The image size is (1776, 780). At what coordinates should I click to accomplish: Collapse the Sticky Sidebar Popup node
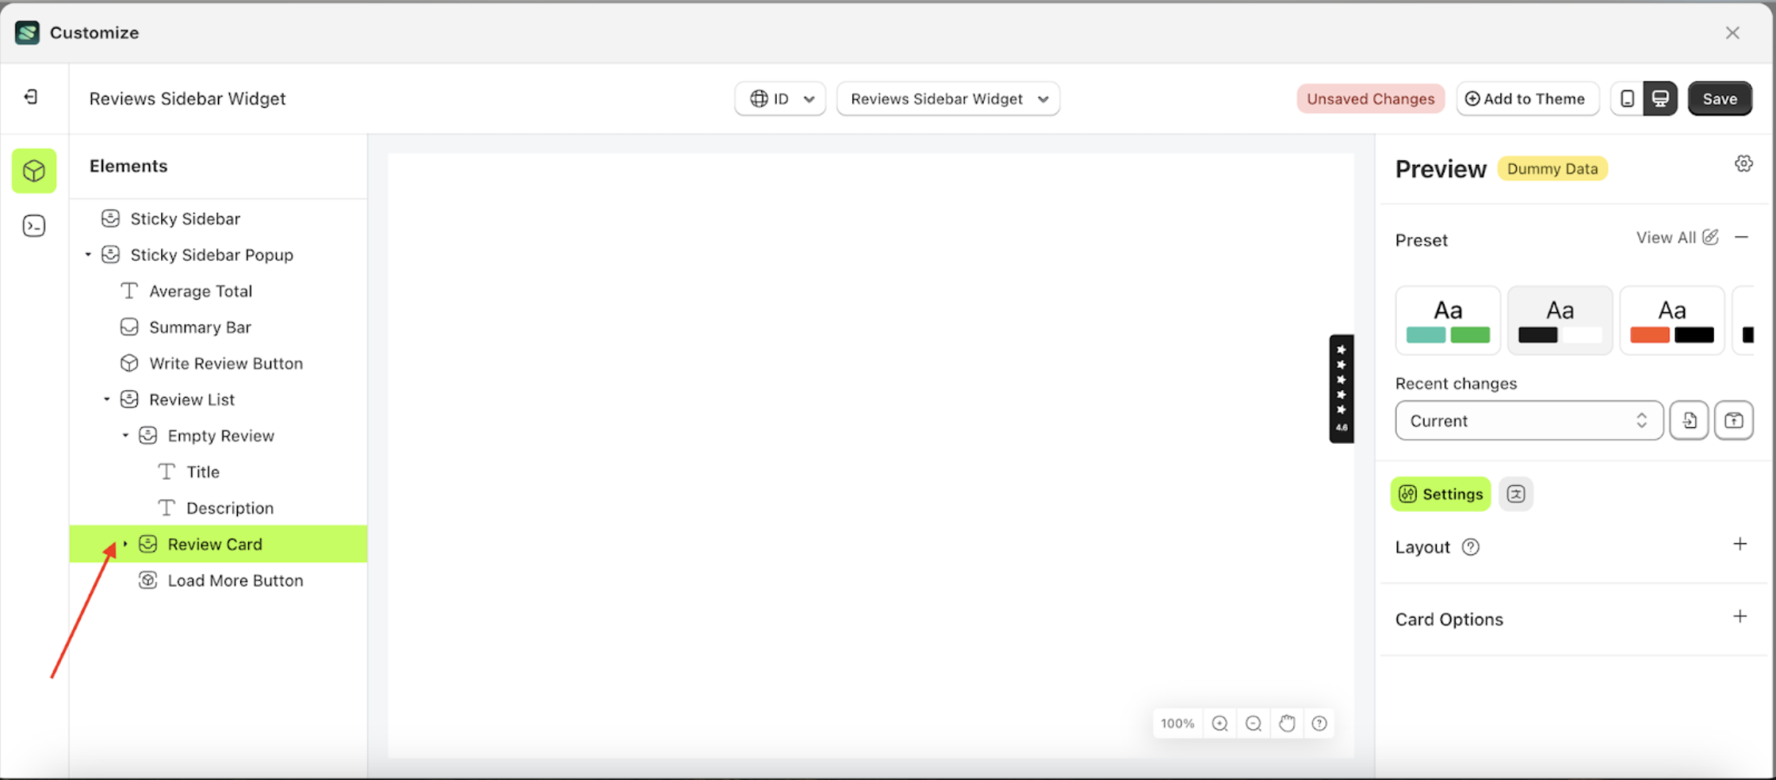pyautogui.click(x=88, y=254)
